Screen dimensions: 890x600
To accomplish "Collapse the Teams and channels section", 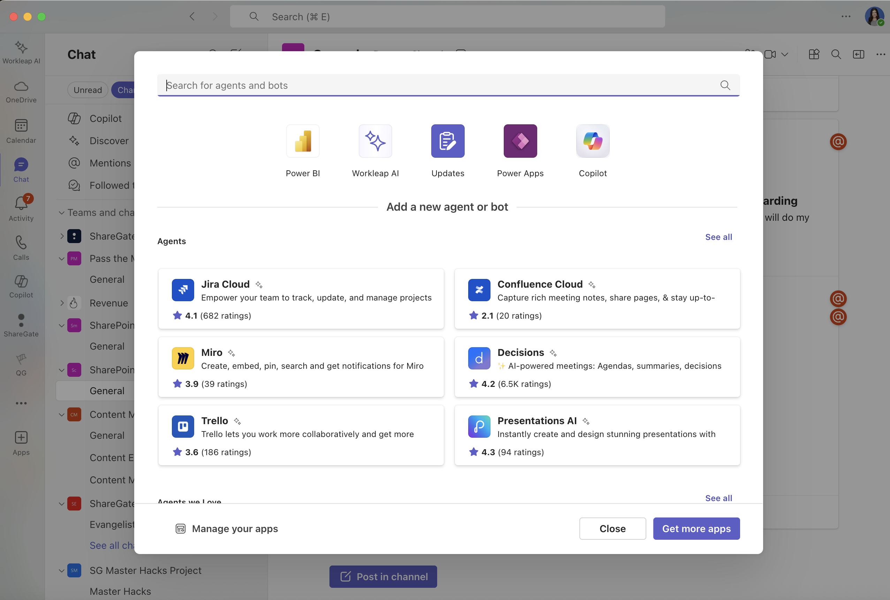I will click(61, 213).
